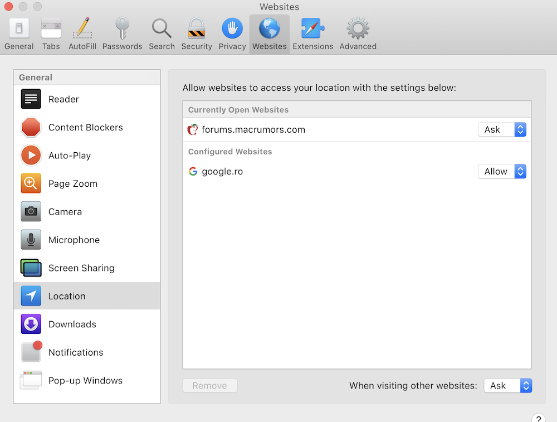Open Privacy hand icon preferences
The image size is (557, 422).
(x=232, y=28)
